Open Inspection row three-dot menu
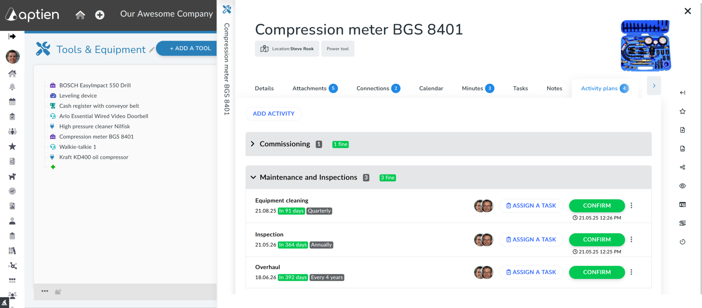This screenshot has height=308, width=702. point(631,239)
